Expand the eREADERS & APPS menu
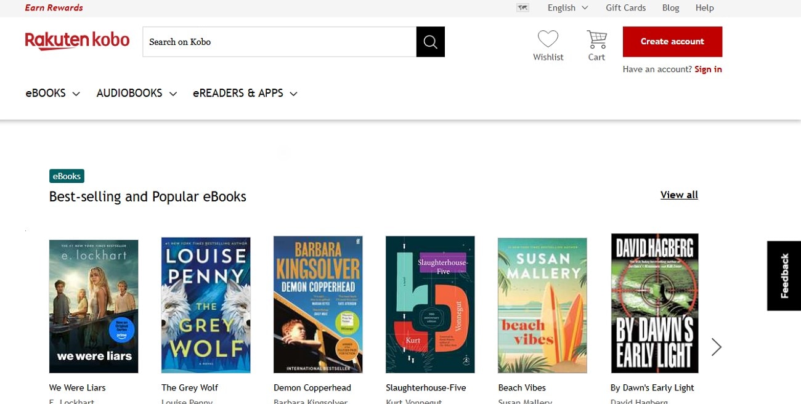The height and width of the screenshot is (404, 801). tap(245, 93)
